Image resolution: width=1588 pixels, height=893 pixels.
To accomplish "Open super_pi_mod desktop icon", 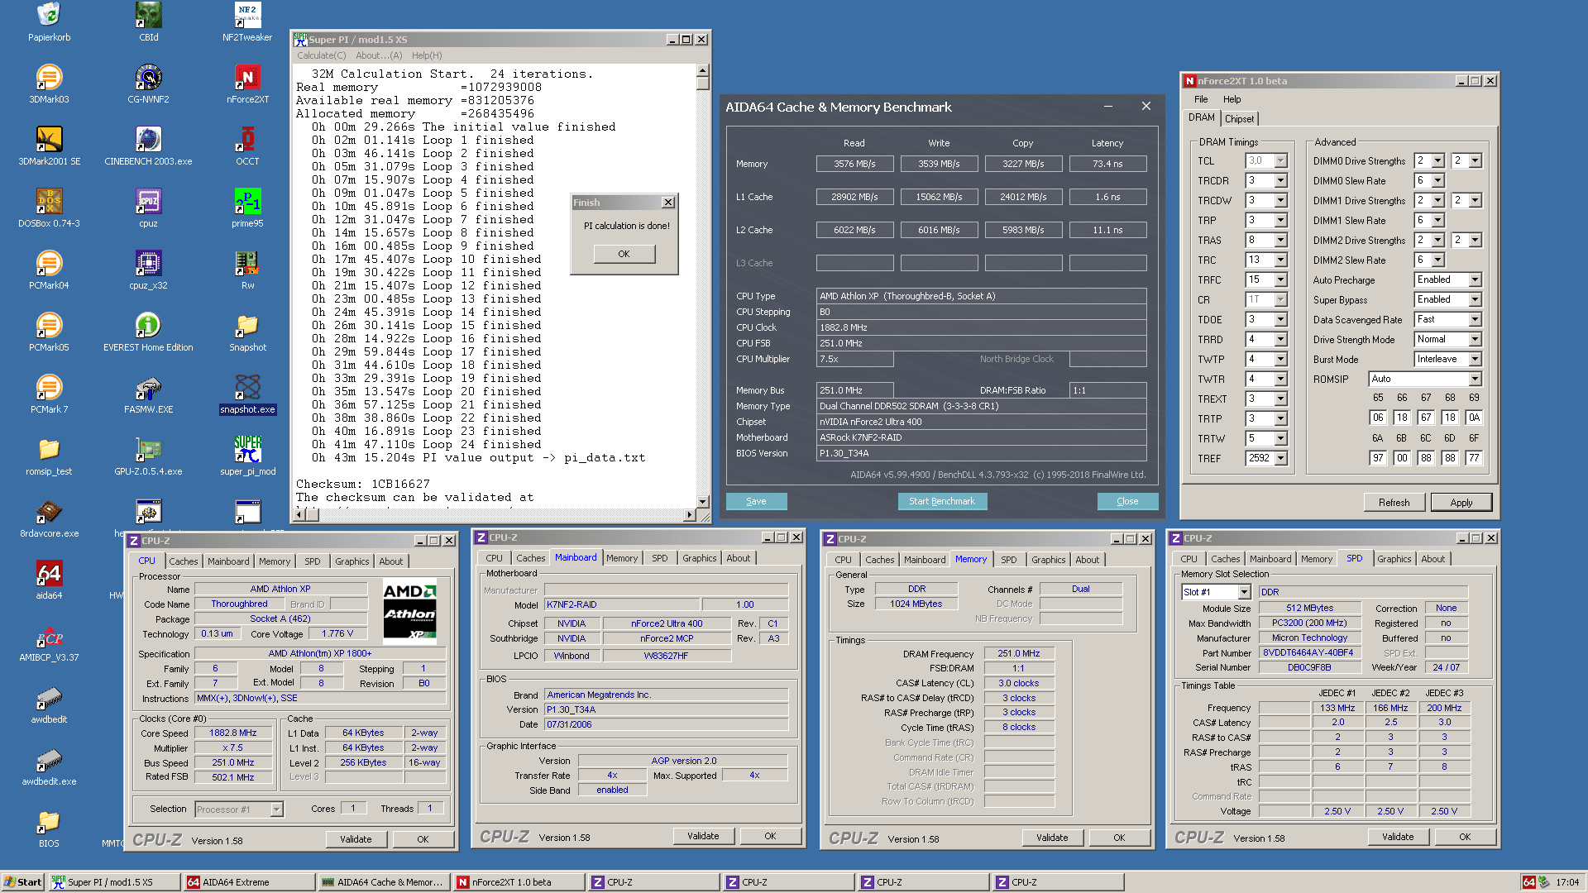I will [x=247, y=456].
